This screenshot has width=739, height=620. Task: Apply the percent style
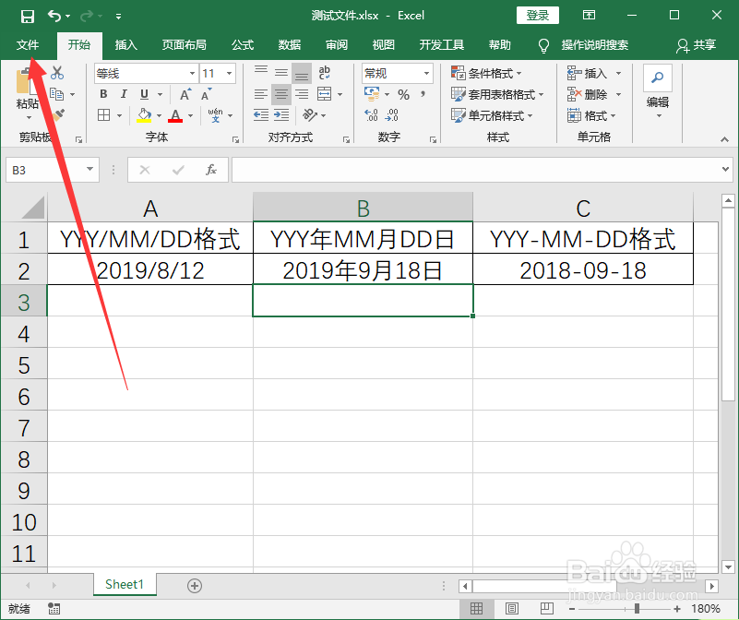(x=403, y=95)
